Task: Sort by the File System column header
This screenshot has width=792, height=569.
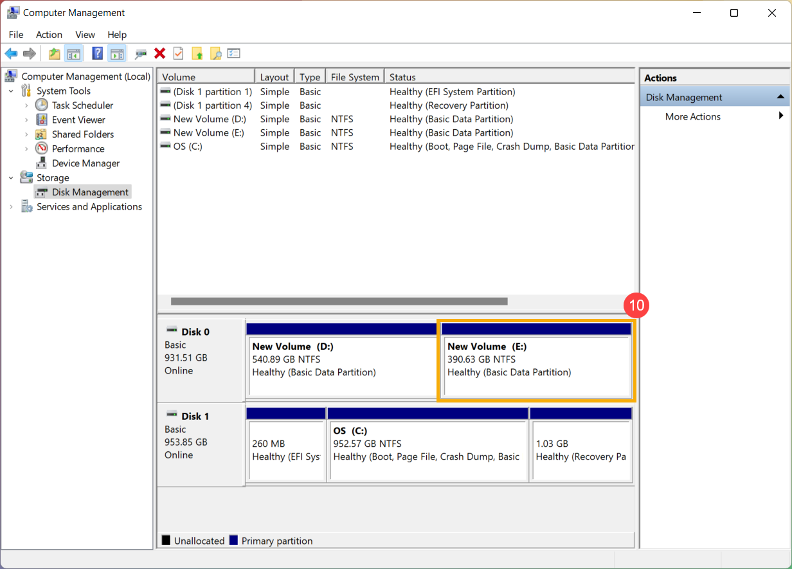Action: [355, 77]
